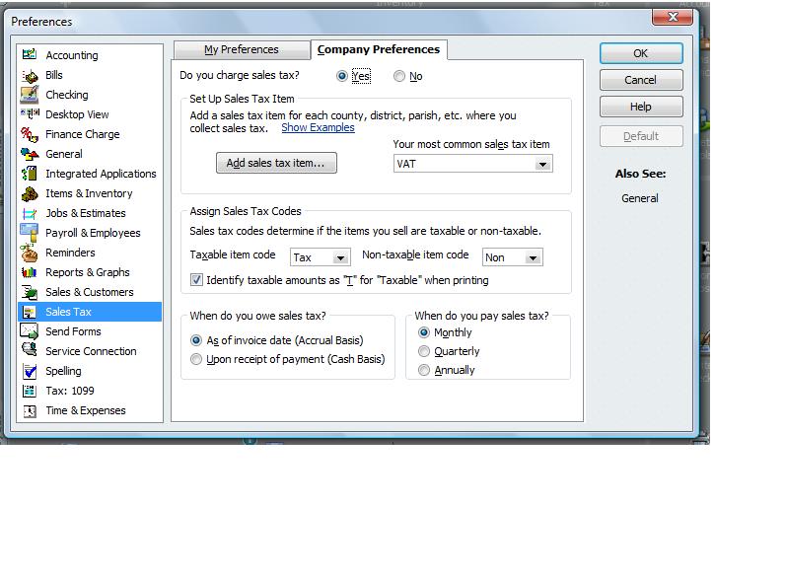Select No for charging sales tax
The width and height of the screenshot is (787, 581).
pos(399,76)
